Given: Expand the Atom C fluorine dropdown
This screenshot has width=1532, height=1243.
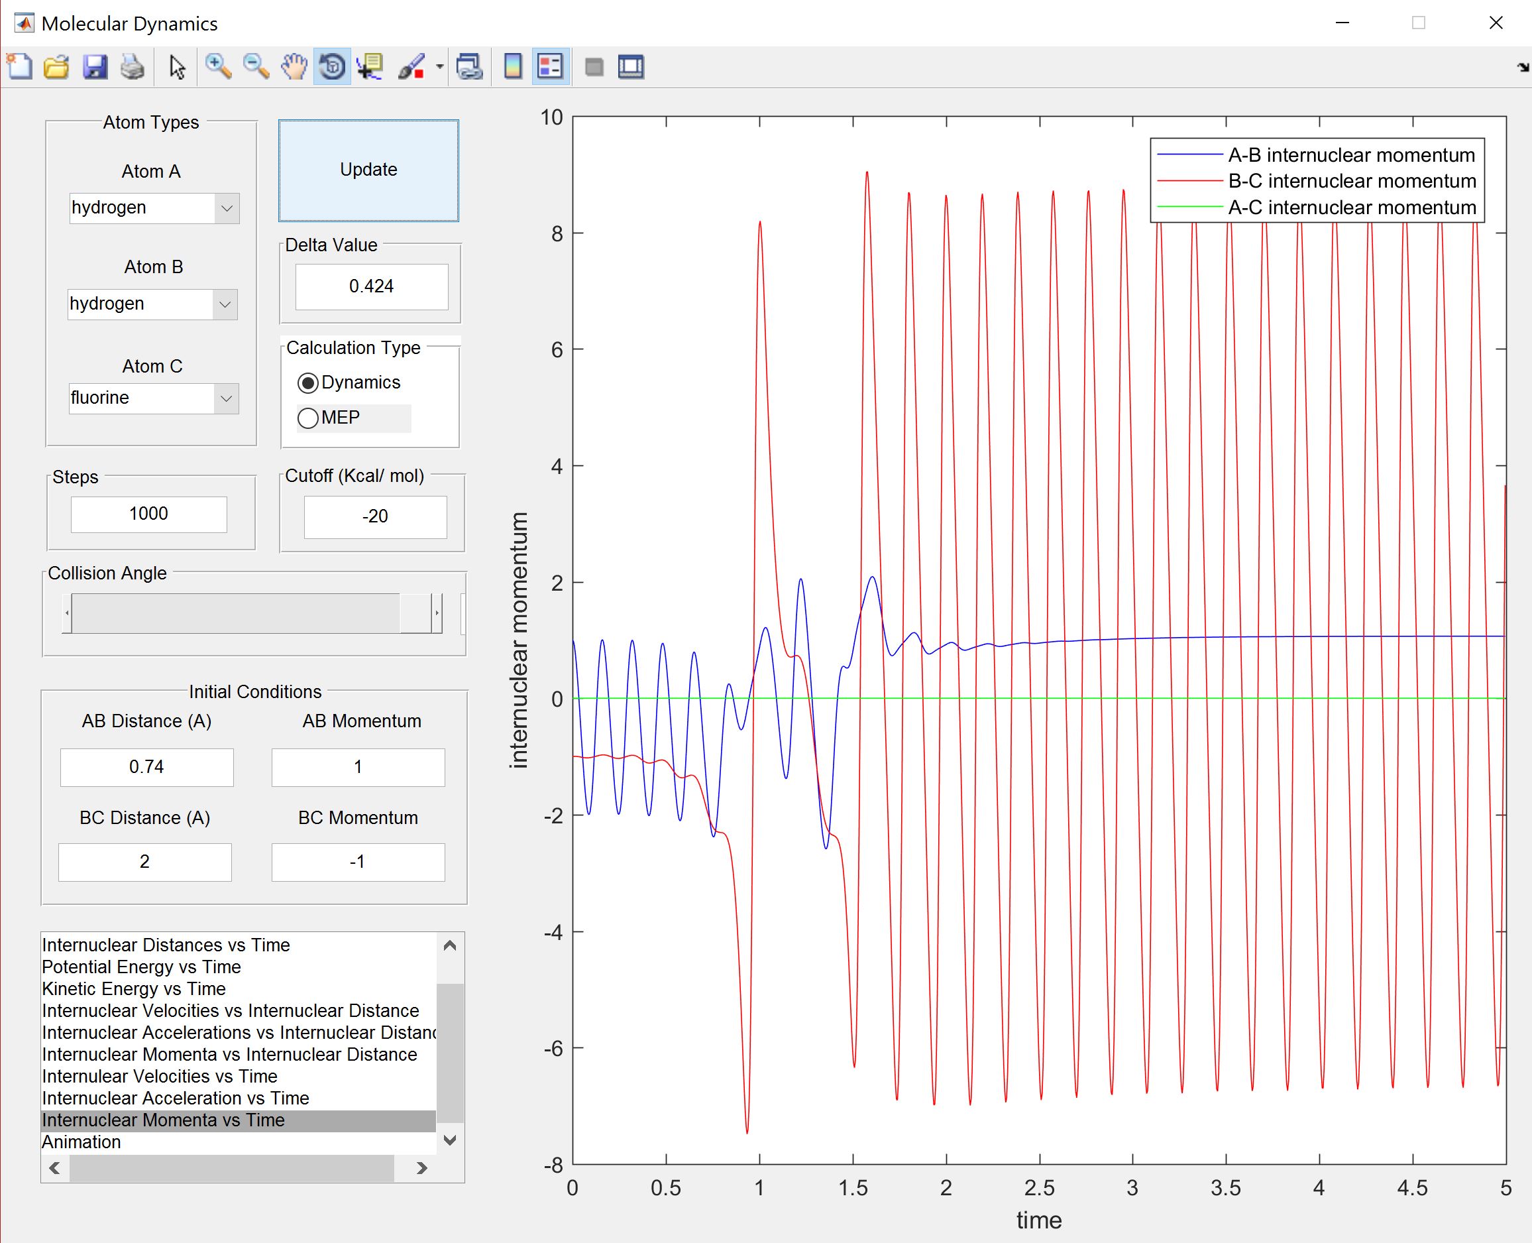Looking at the screenshot, I should pos(226,399).
